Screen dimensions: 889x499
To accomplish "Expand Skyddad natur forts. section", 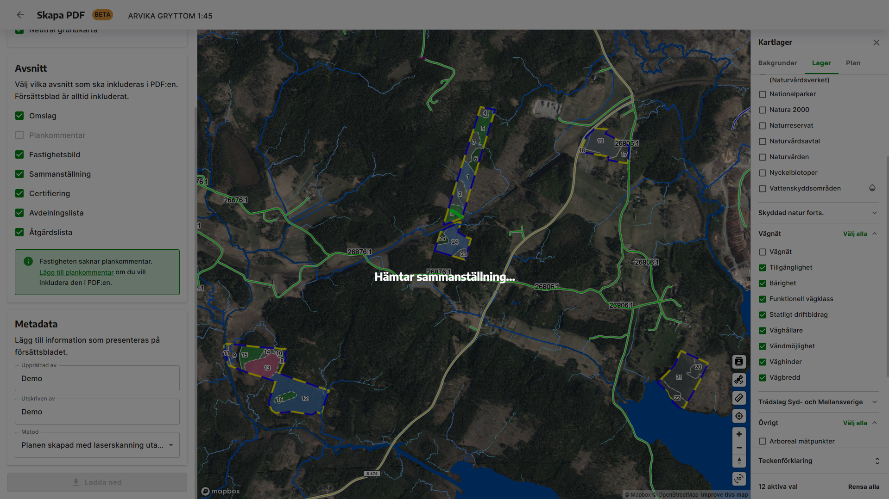I will coord(819,213).
